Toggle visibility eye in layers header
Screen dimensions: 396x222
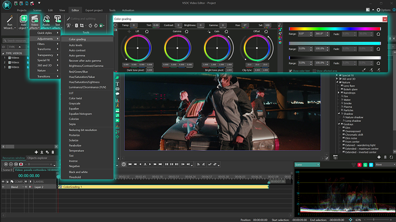(3, 182)
